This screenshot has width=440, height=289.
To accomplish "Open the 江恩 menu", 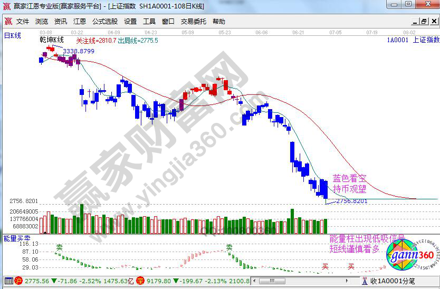I will click(79, 22).
